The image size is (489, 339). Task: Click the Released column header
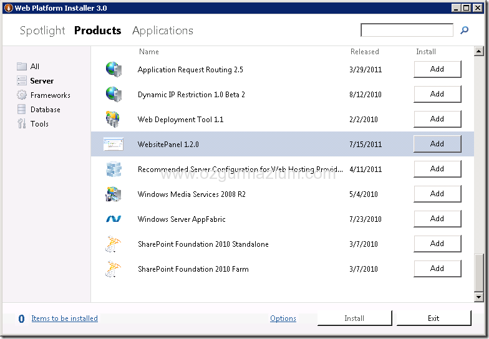click(x=364, y=52)
